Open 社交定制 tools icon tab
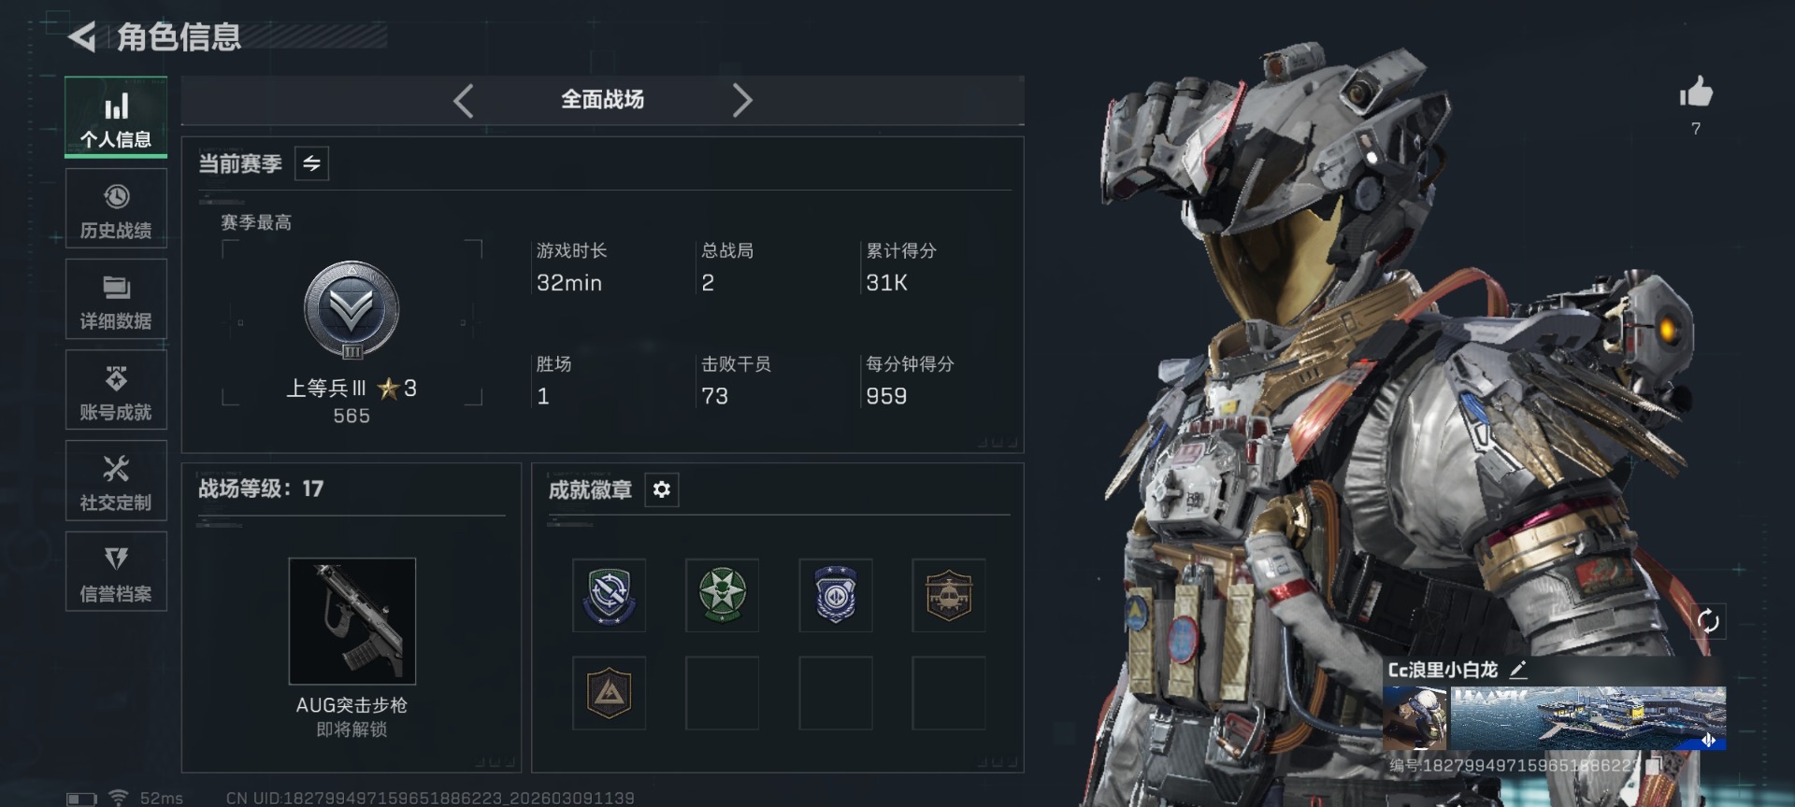The image size is (1795, 807). (x=116, y=481)
